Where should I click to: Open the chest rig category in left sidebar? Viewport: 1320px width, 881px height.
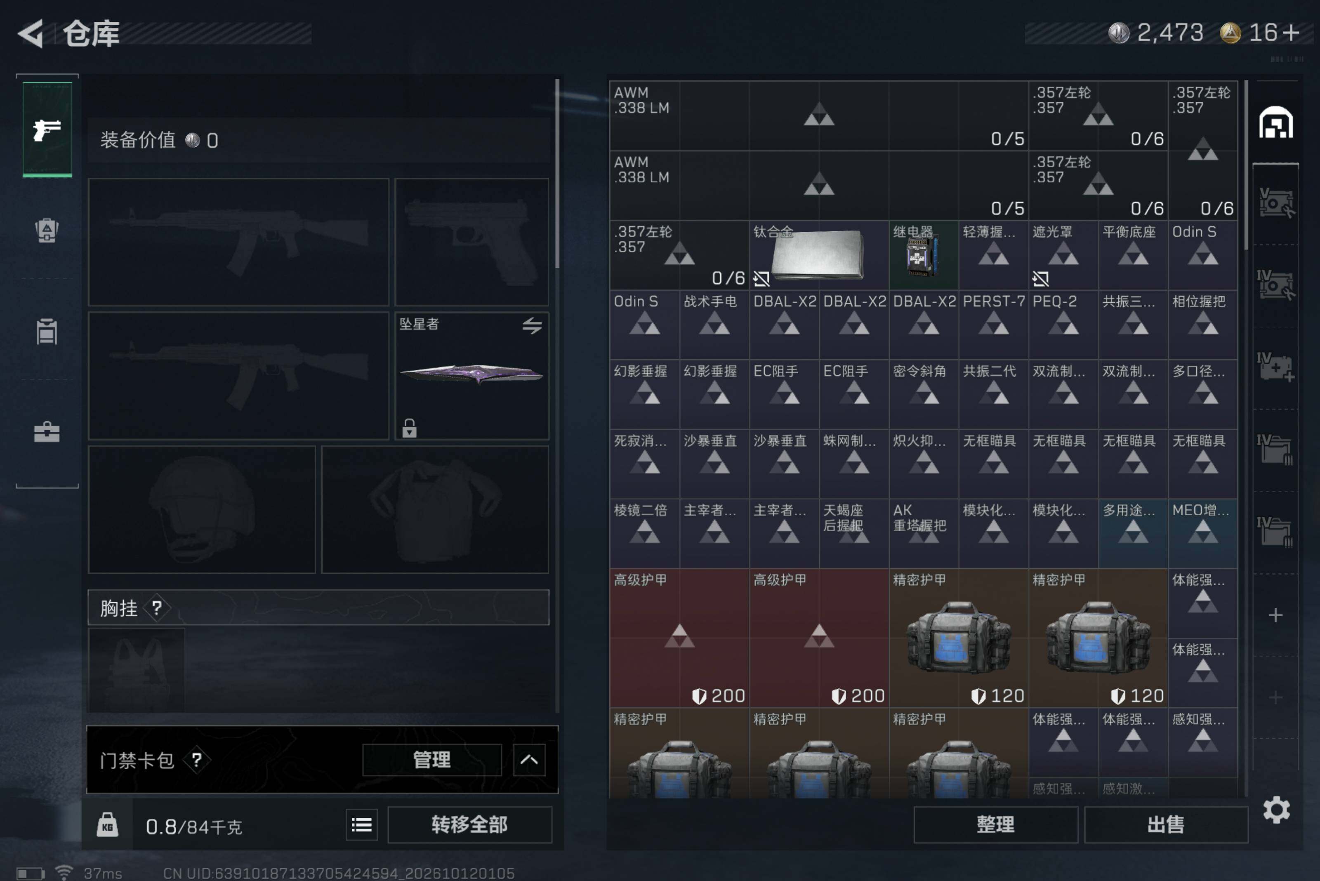[47, 331]
